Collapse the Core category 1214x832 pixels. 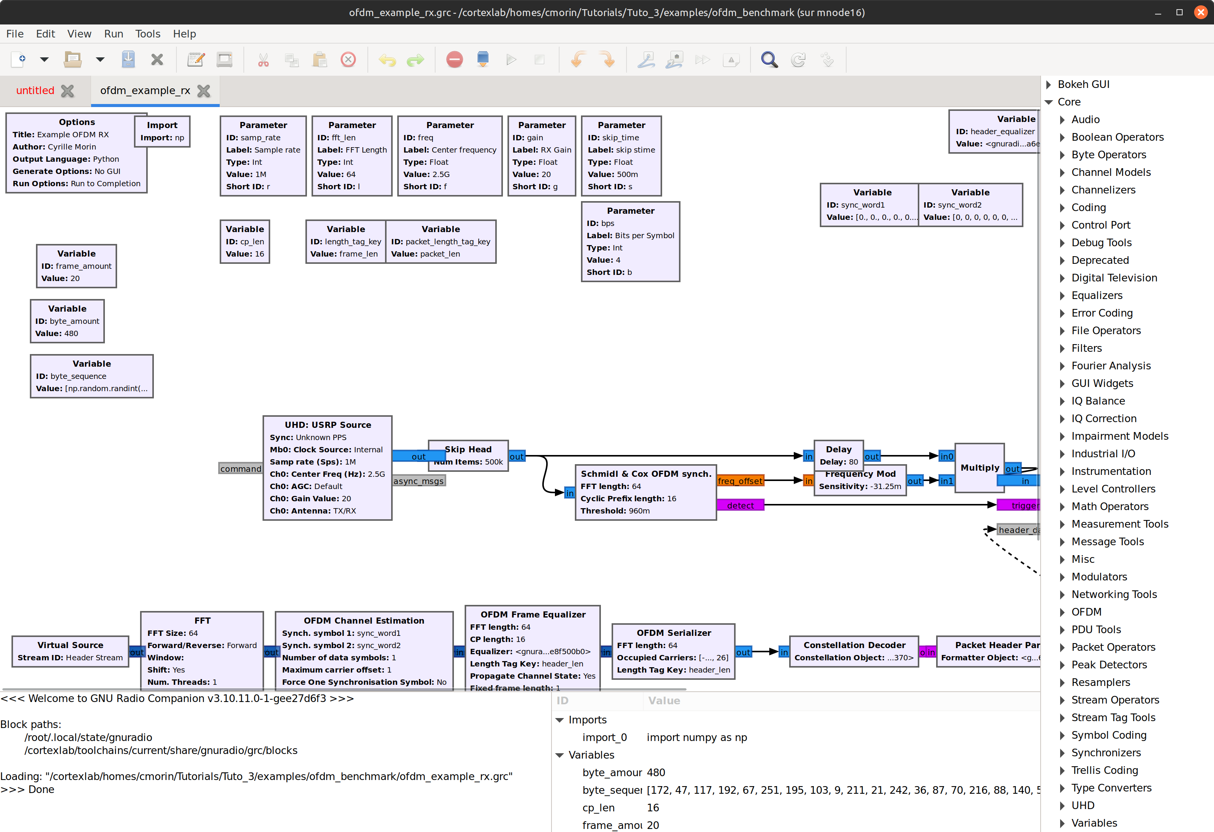point(1048,102)
